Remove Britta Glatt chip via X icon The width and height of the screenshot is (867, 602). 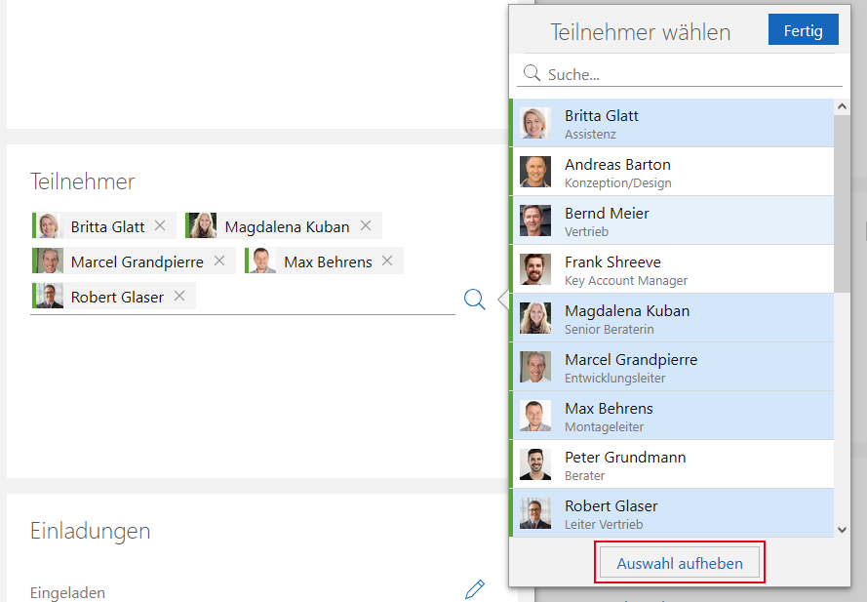160,226
